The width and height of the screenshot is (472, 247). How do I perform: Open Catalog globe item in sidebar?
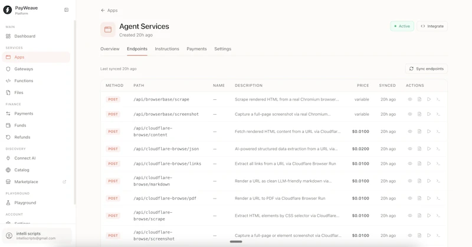pos(36,170)
